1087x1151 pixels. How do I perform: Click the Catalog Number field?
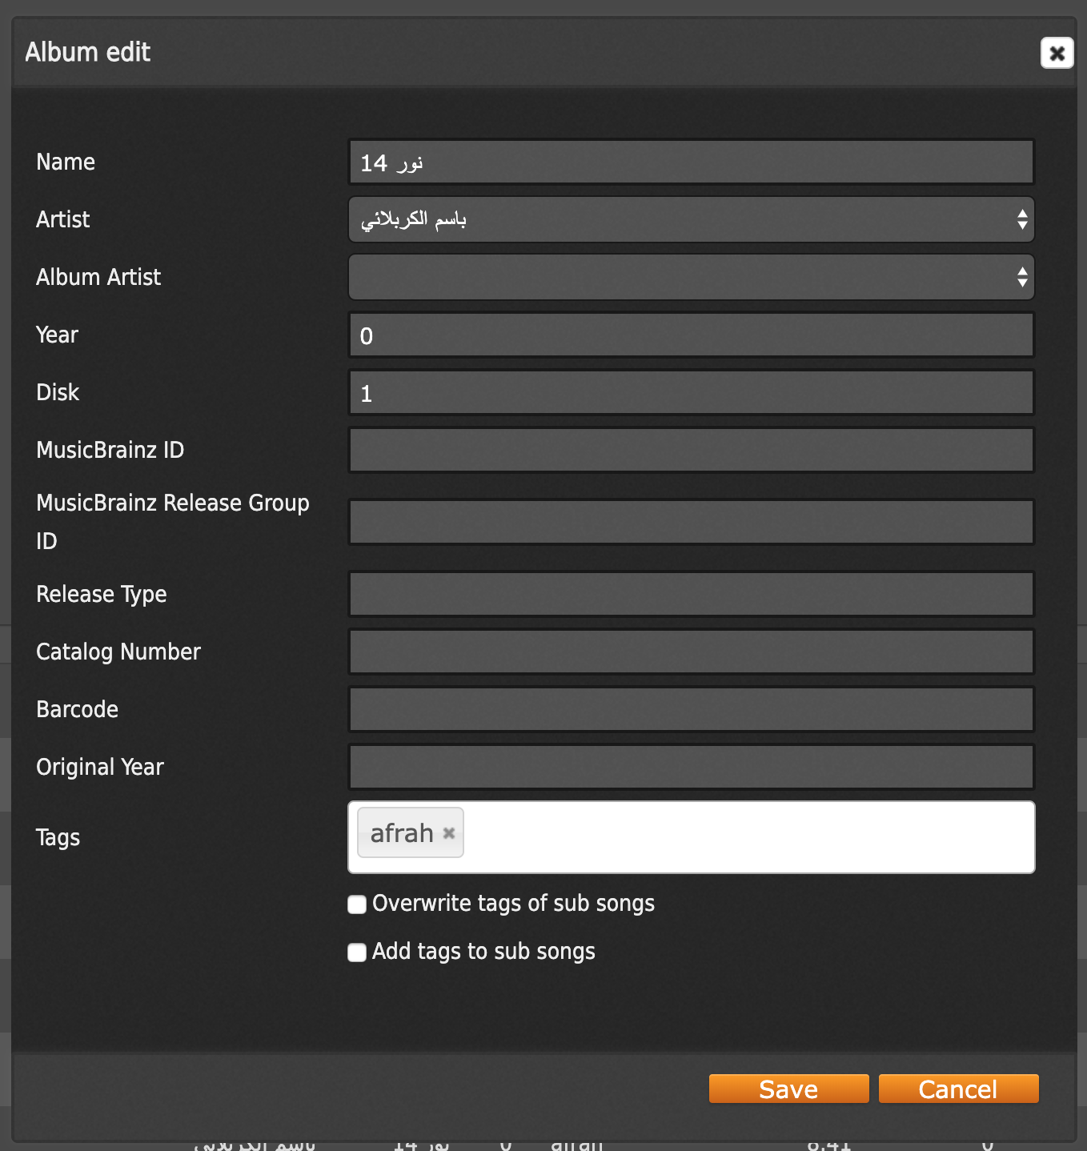coord(691,652)
